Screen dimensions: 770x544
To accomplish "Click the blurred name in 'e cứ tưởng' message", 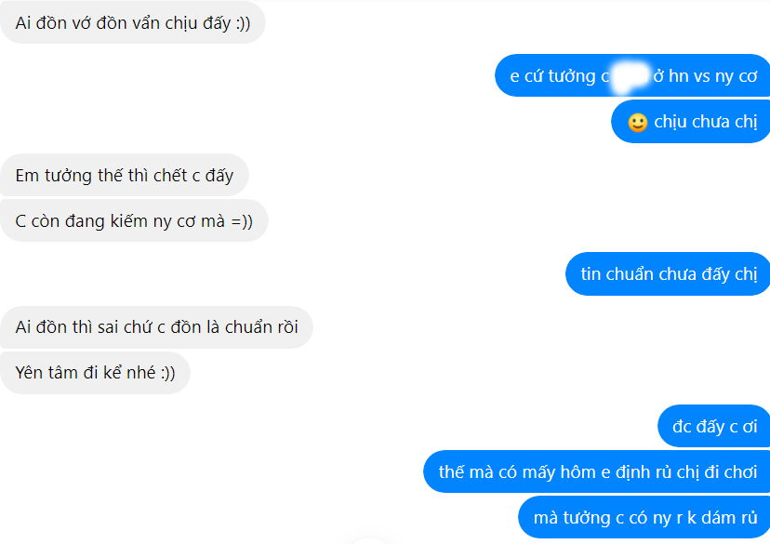I will [x=631, y=77].
